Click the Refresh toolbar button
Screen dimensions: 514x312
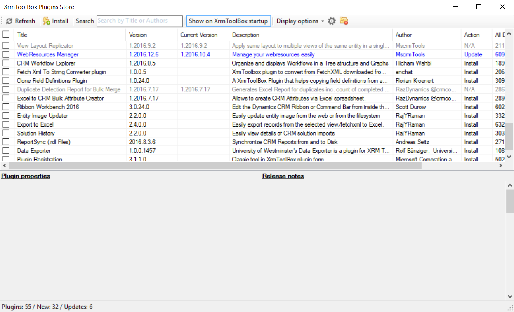coord(21,21)
